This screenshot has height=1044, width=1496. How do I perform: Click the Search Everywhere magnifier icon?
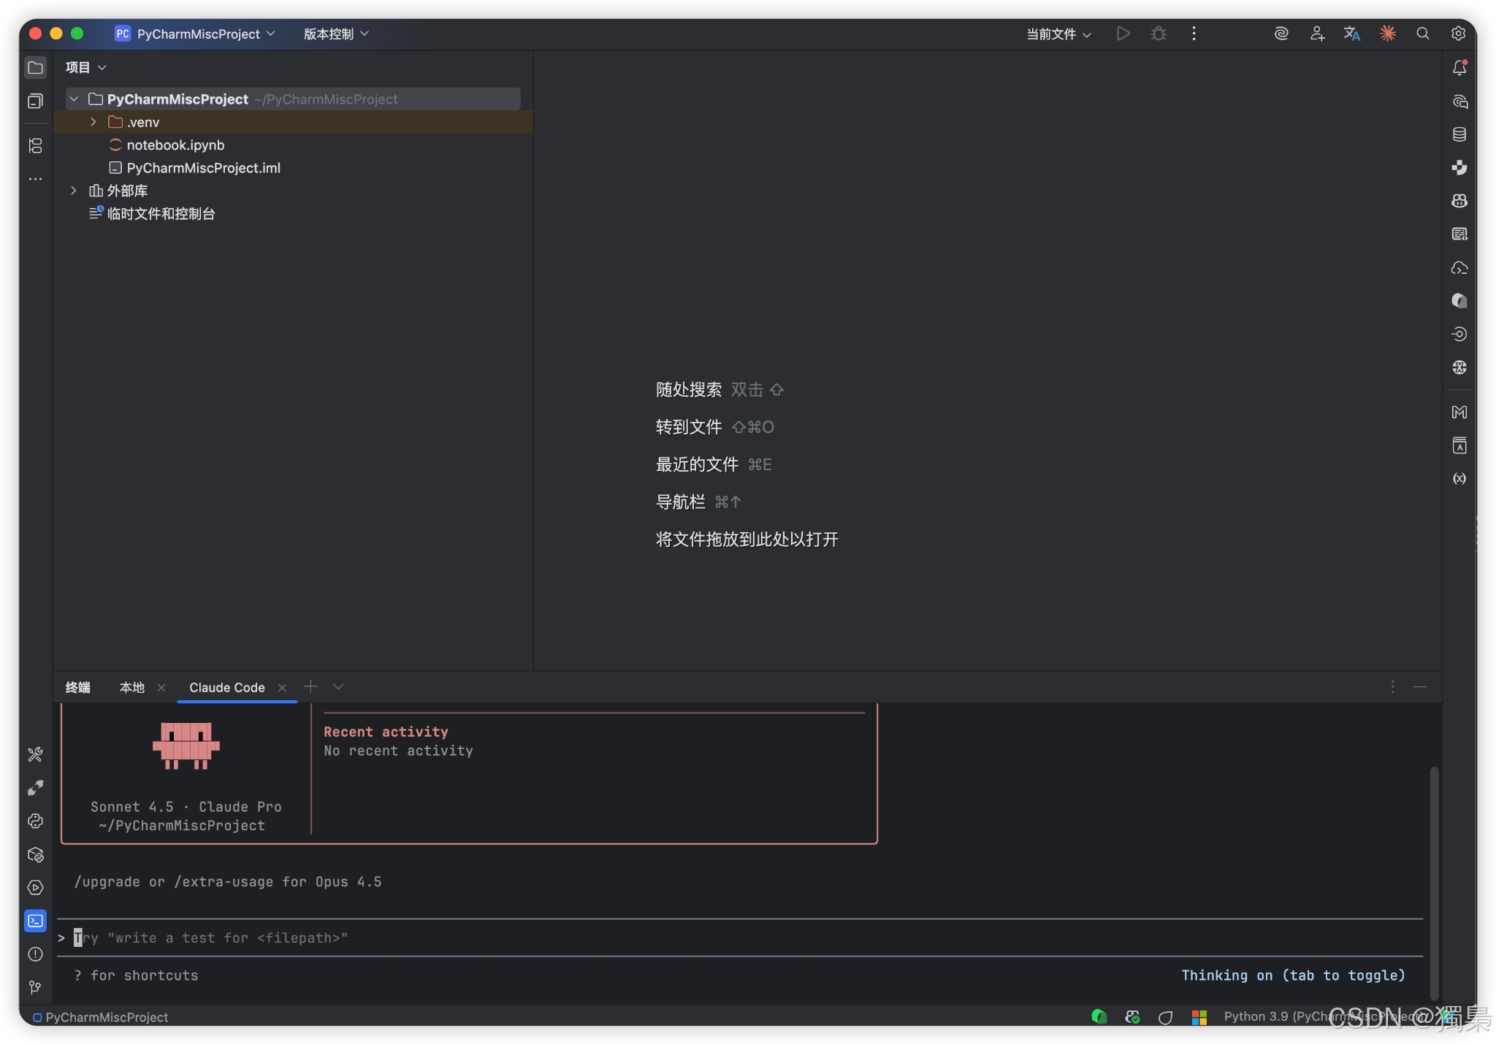point(1422,34)
